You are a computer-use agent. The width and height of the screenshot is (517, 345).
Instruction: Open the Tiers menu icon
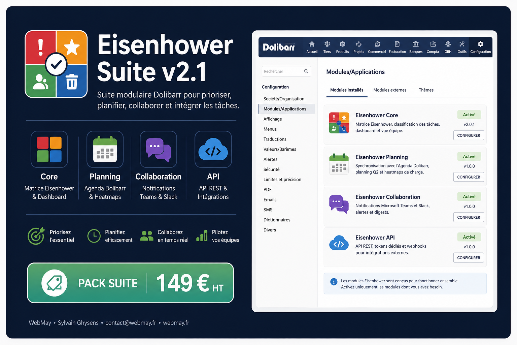[327, 44]
